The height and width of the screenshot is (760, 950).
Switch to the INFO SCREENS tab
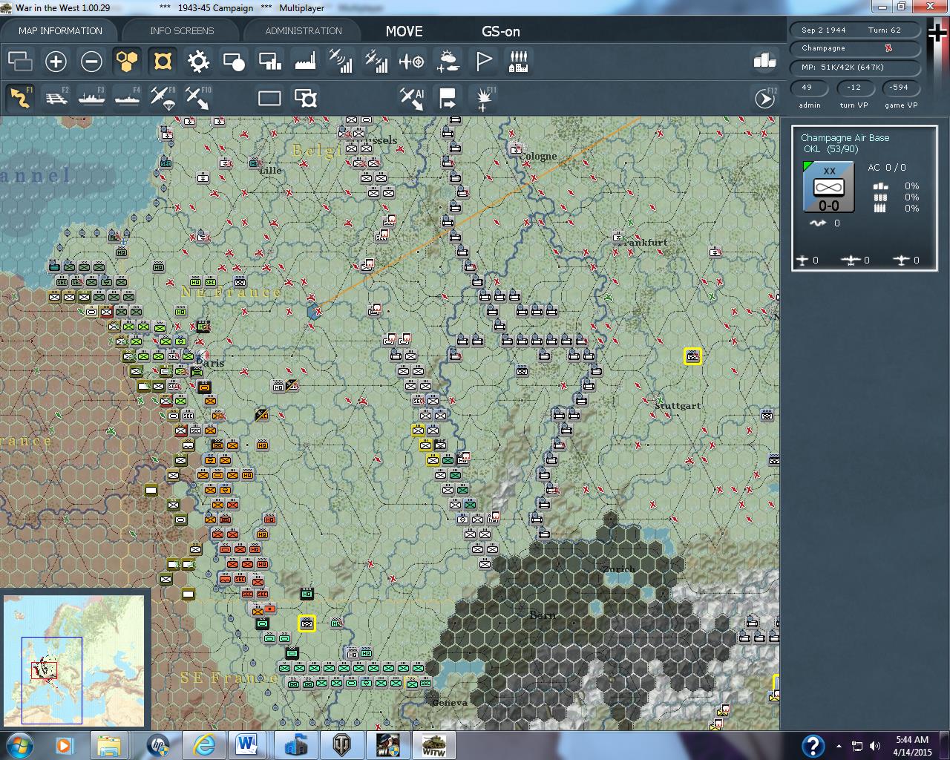(x=182, y=31)
